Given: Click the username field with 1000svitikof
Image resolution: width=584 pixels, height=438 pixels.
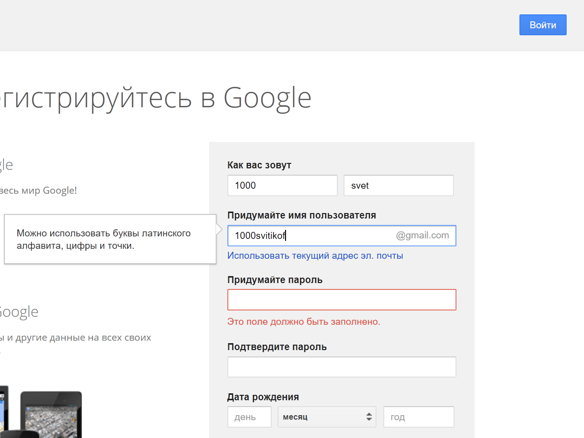Looking at the screenshot, I should (342, 235).
